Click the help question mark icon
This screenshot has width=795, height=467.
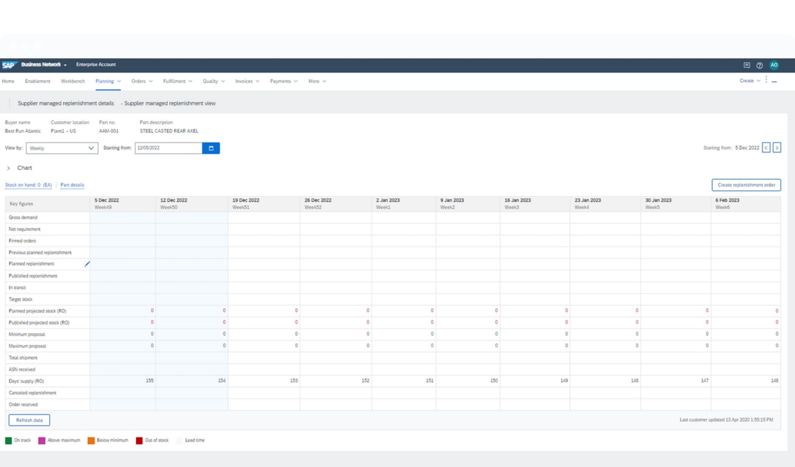point(759,65)
